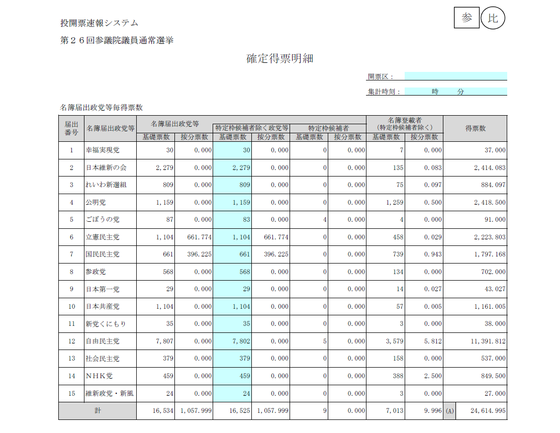Screen dimensions: 560x433
Task: Click 日本維新の会 vote total 2,414.083
Action: (x=490, y=167)
